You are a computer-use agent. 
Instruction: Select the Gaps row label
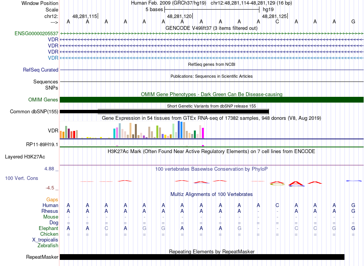pyautogui.click(x=52, y=199)
